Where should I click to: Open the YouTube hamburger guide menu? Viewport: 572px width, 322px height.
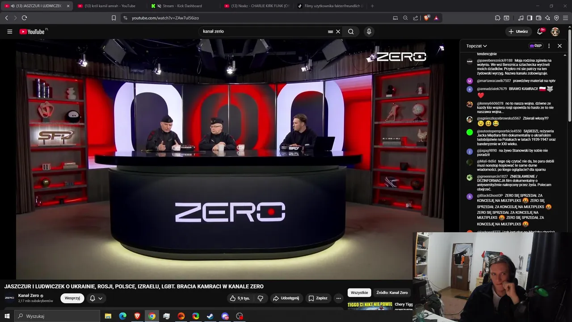[9, 31]
